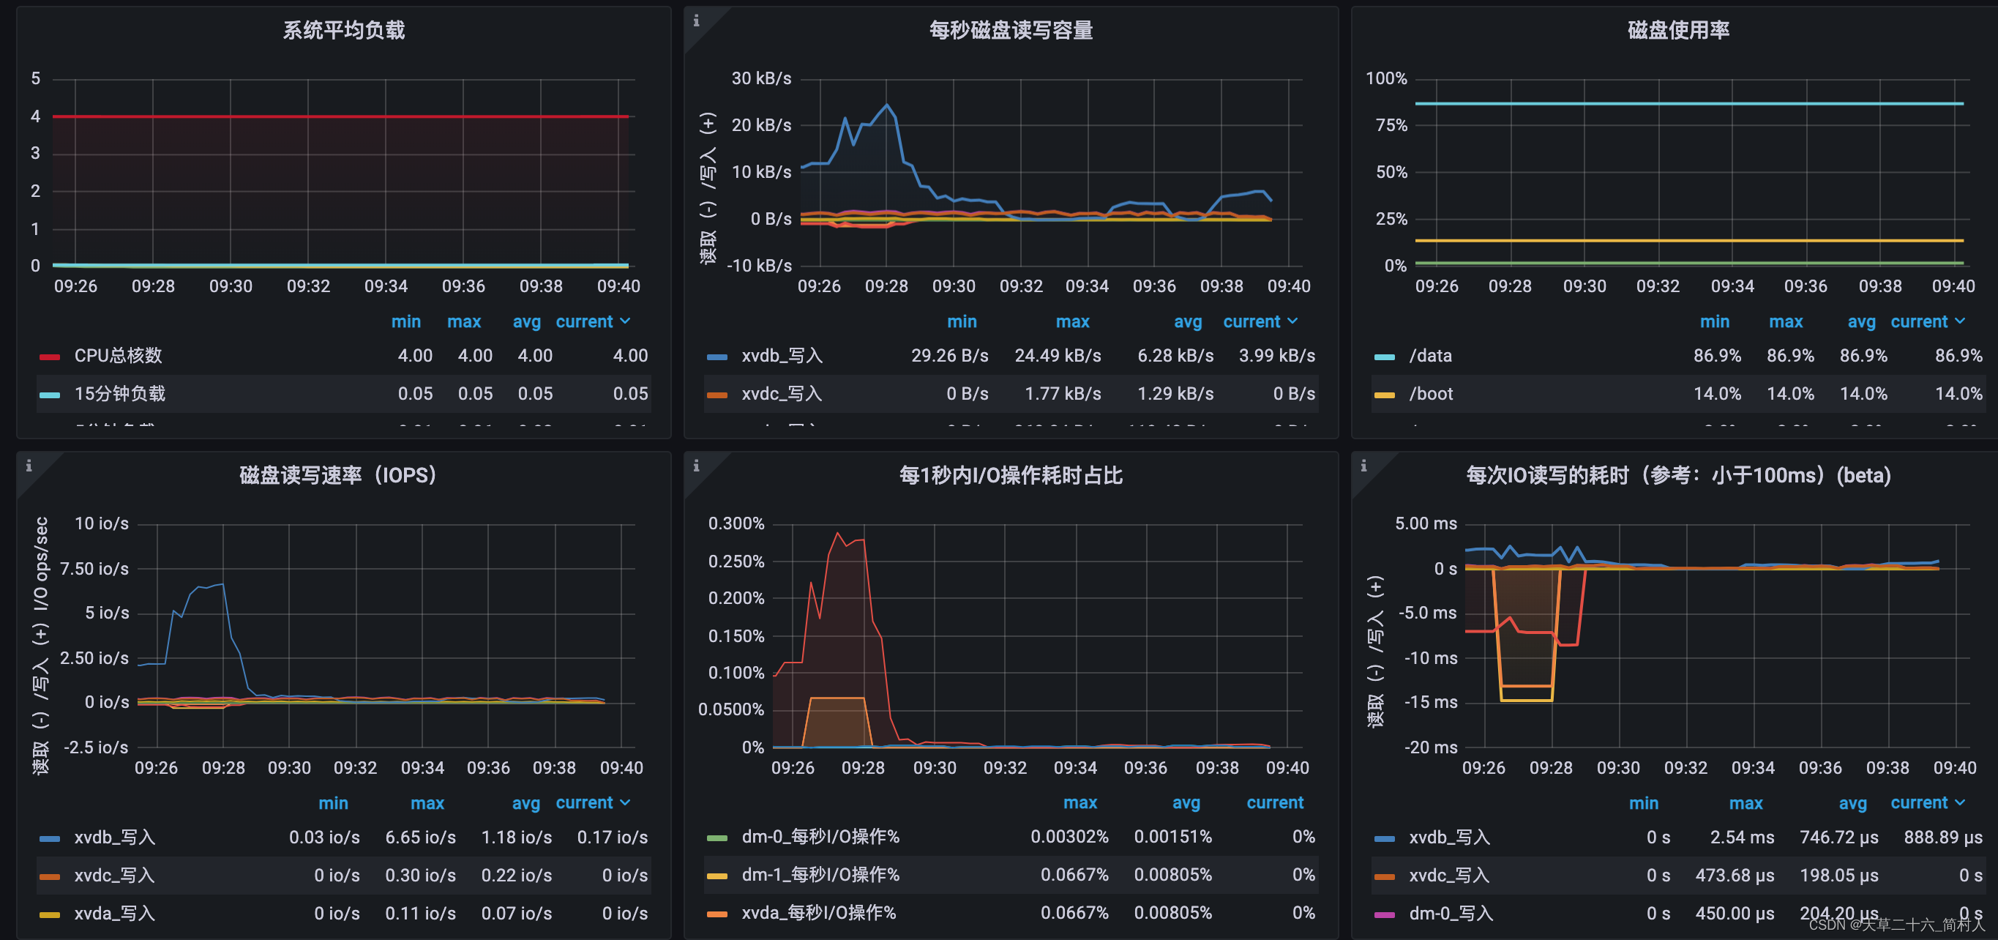Sort IOPS legend by current column
This screenshot has height=940, width=1998.
coord(593,802)
